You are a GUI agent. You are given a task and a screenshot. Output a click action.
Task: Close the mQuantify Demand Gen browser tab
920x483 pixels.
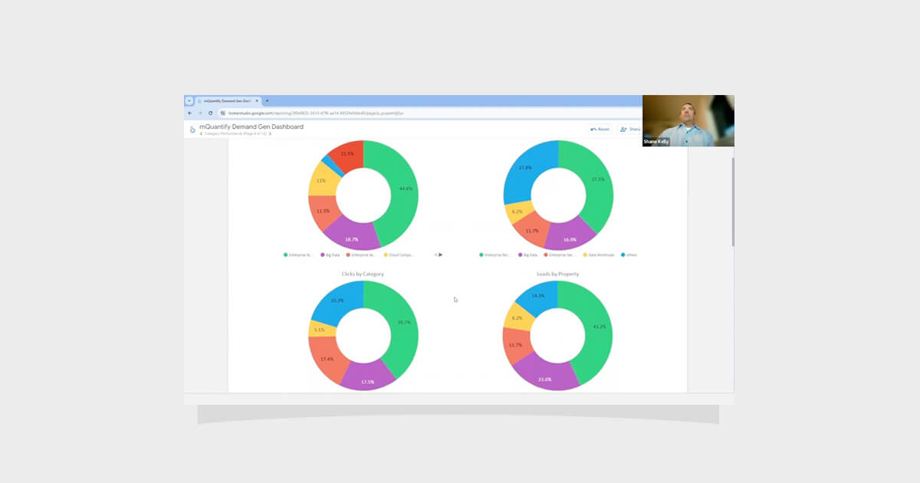(258, 100)
